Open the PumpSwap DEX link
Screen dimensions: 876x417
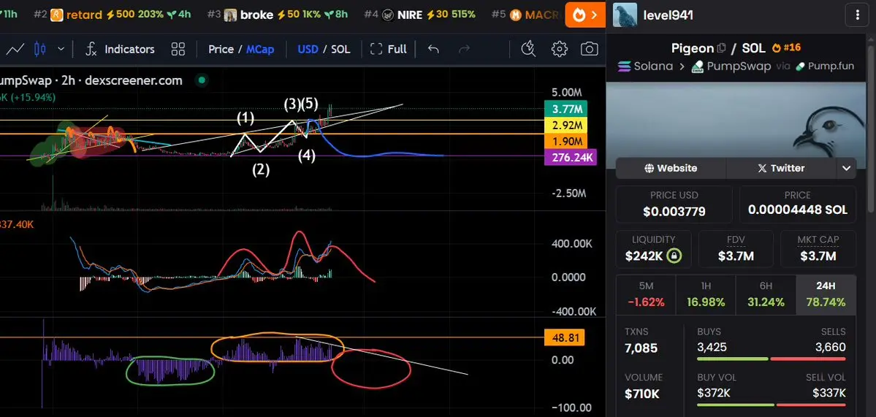tap(731, 66)
